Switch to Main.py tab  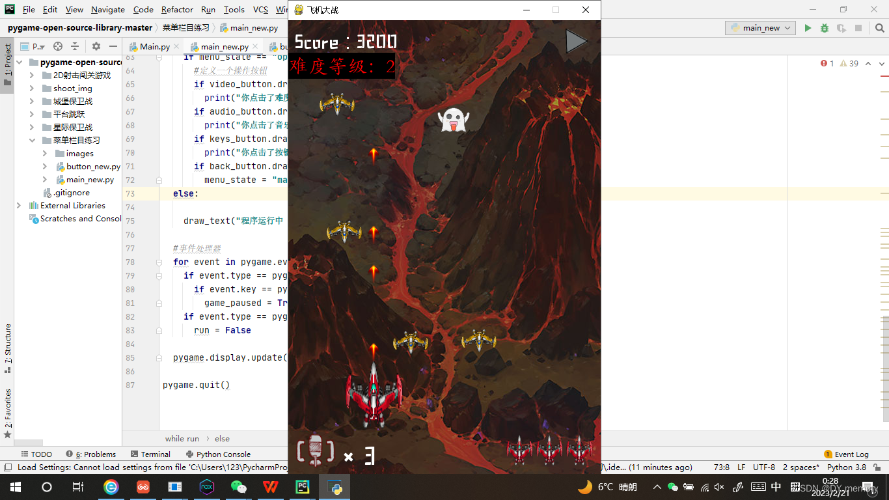point(154,46)
